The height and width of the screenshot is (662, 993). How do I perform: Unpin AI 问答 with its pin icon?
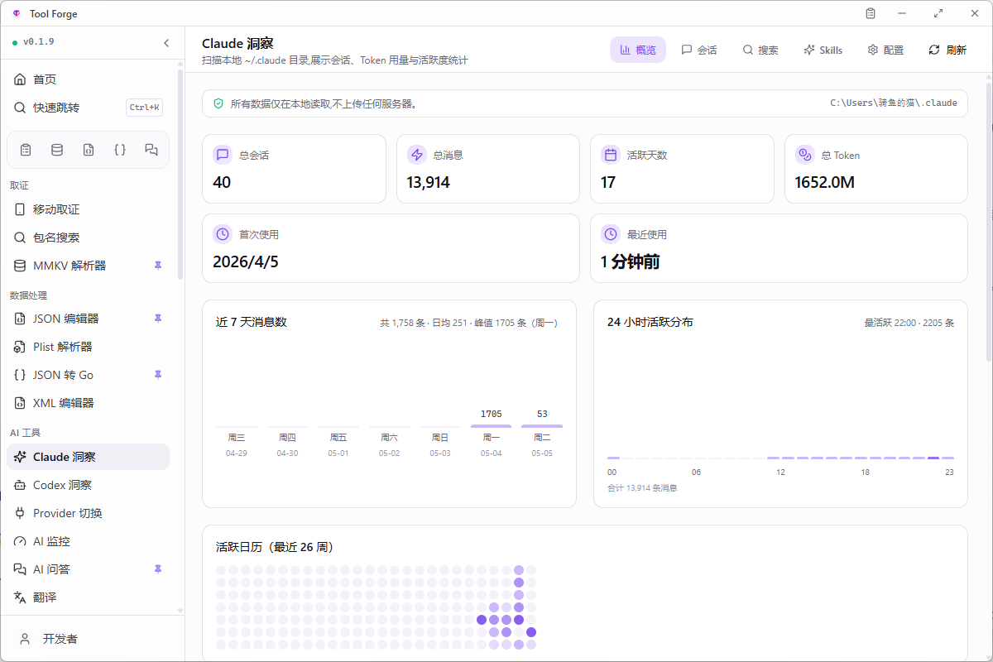pos(158,569)
